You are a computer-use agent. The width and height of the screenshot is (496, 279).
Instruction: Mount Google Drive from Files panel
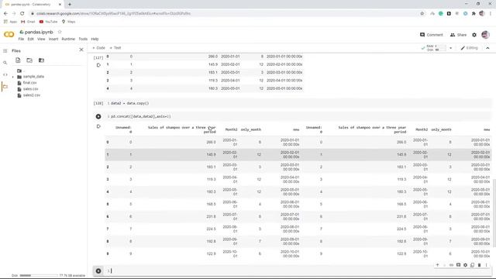click(x=41, y=60)
